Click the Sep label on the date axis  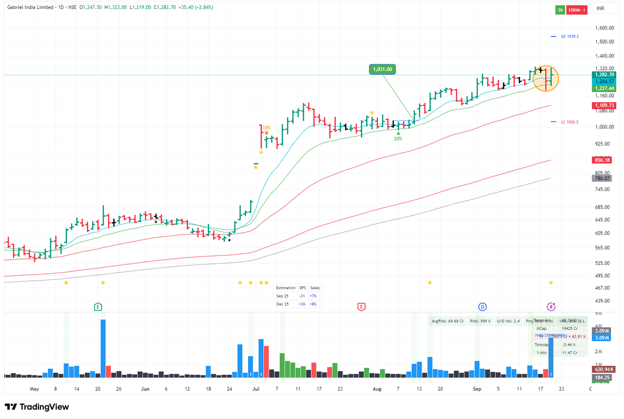click(x=477, y=388)
